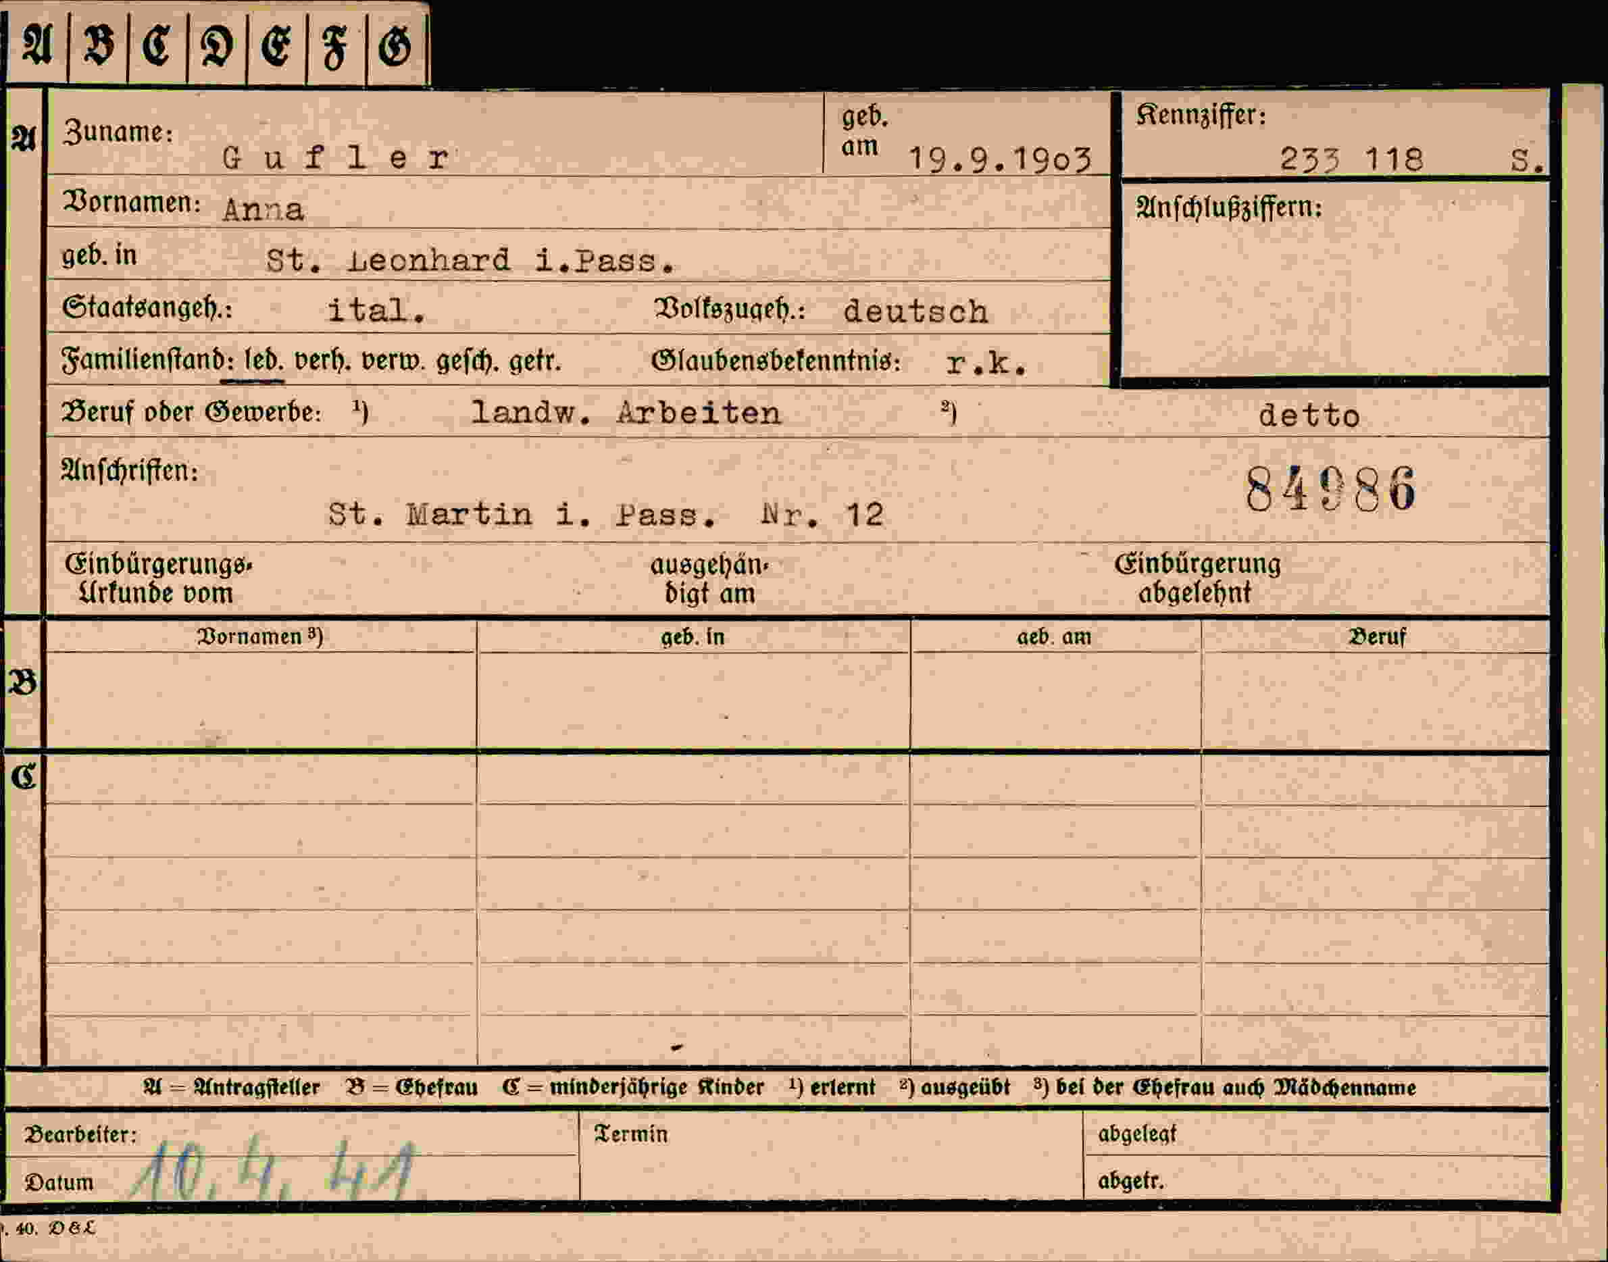Click the 'Beruf oder Gewerbe:' label
Viewport: 1608px width, 1262px height.
point(191,411)
